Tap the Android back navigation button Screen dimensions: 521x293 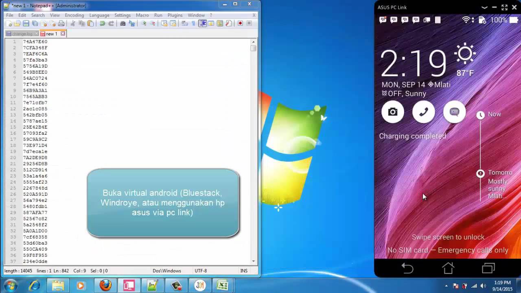[407, 268]
